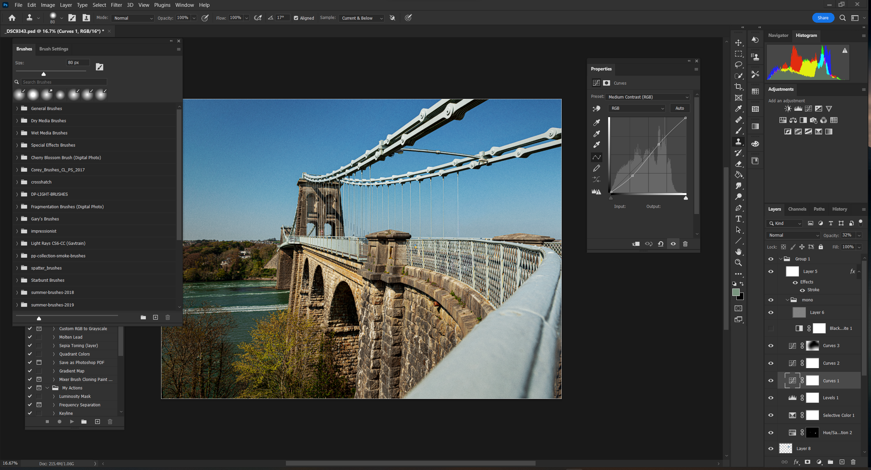Viewport: 871px width, 470px height.
Task: Click the Auto button in Curves
Action: pyautogui.click(x=679, y=108)
